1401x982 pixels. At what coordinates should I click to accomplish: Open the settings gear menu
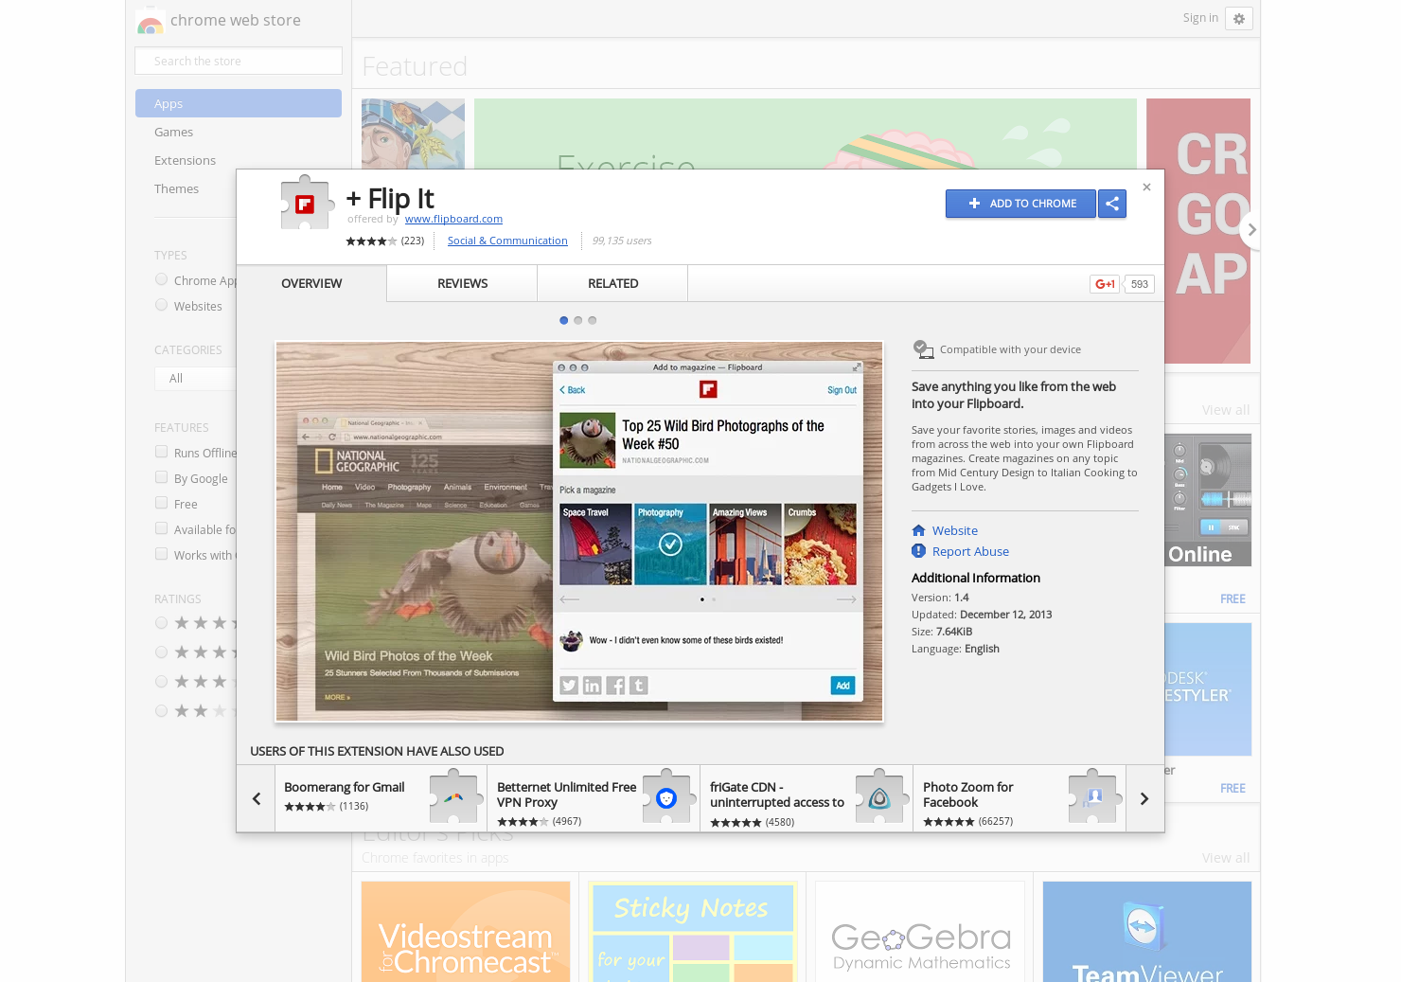point(1239,18)
